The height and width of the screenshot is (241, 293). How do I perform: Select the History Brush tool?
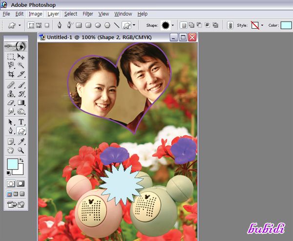pyautogui.click(x=21, y=93)
